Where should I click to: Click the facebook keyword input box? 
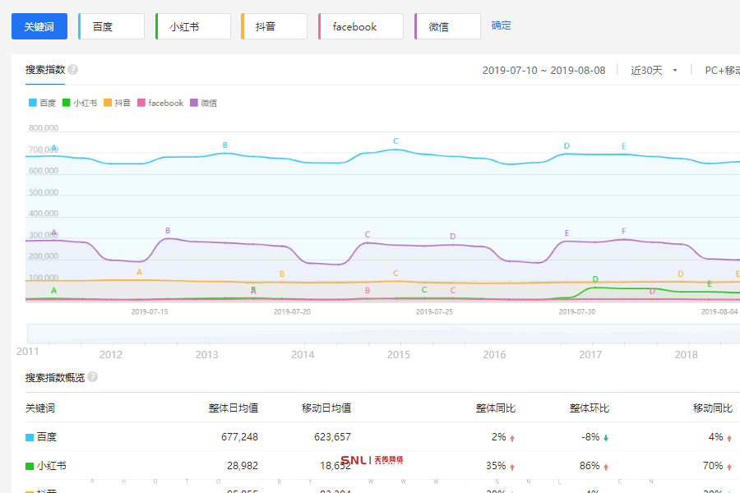(360, 26)
